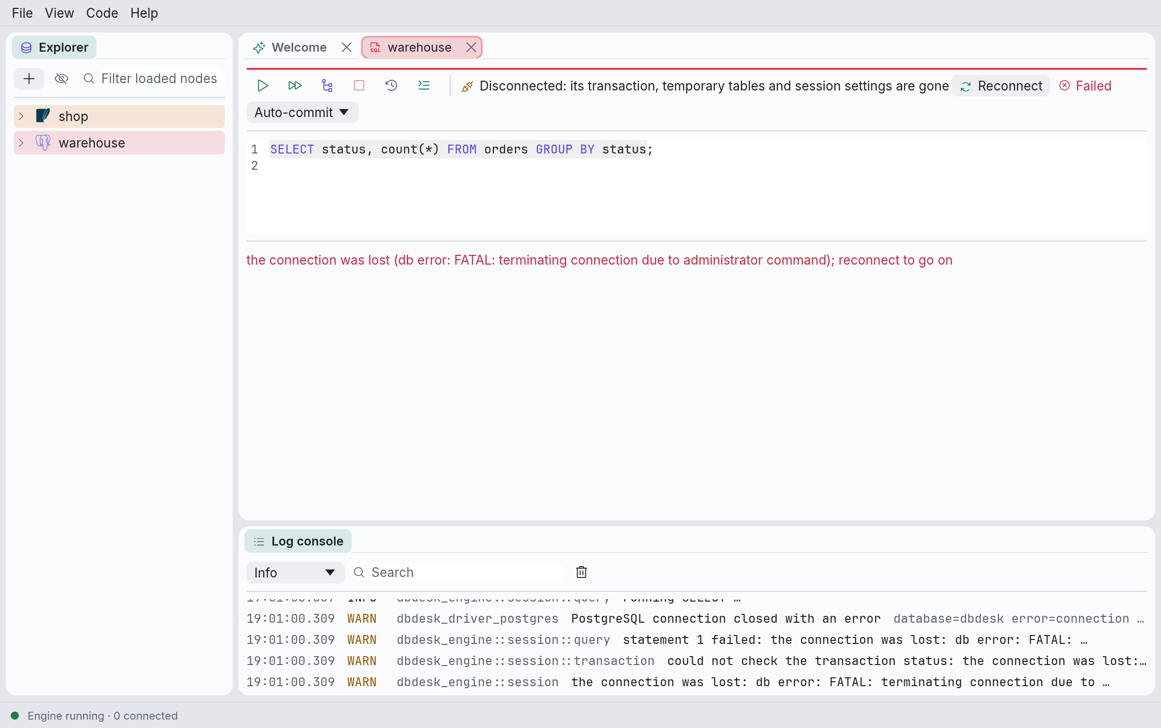Run all statements with double-arrow icon
The image size is (1161, 728).
295,86
